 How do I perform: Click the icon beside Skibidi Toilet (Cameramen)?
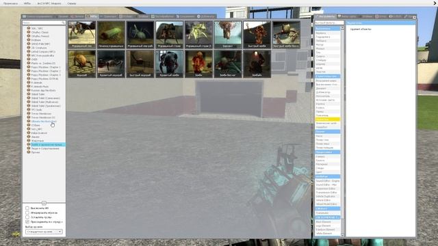(x=29, y=98)
